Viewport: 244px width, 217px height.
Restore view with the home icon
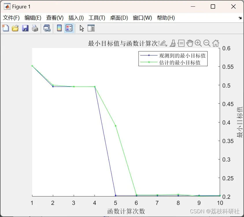point(216,43)
